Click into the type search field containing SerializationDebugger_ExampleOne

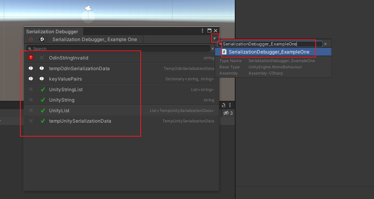[x=270, y=44]
